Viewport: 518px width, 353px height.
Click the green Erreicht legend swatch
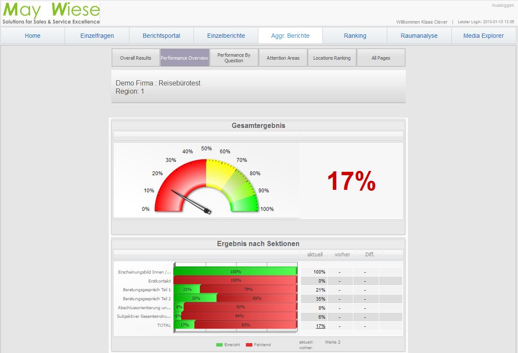(219, 345)
